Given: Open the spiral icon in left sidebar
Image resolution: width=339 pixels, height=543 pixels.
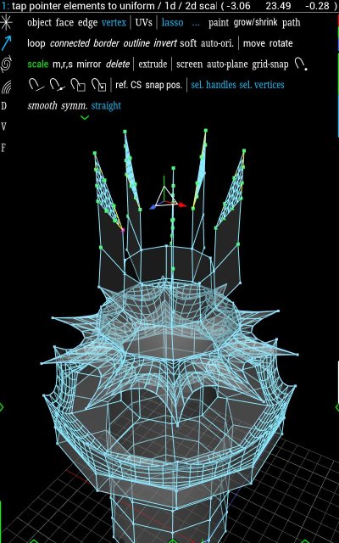Looking at the screenshot, I should click(x=6, y=64).
